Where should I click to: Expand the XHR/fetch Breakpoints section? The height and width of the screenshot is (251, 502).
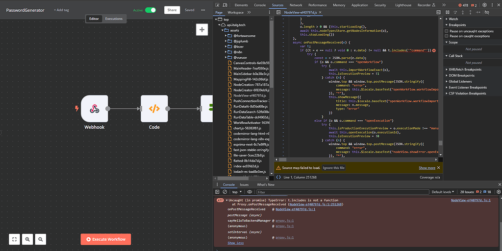pyautogui.click(x=466, y=69)
